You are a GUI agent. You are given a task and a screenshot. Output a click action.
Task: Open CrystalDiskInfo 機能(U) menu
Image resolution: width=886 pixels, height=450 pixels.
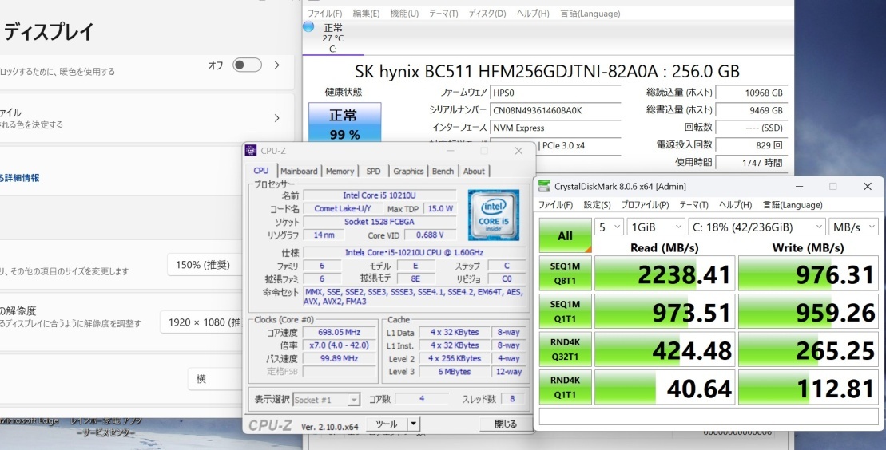pyautogui.click(x=404, y=14)
